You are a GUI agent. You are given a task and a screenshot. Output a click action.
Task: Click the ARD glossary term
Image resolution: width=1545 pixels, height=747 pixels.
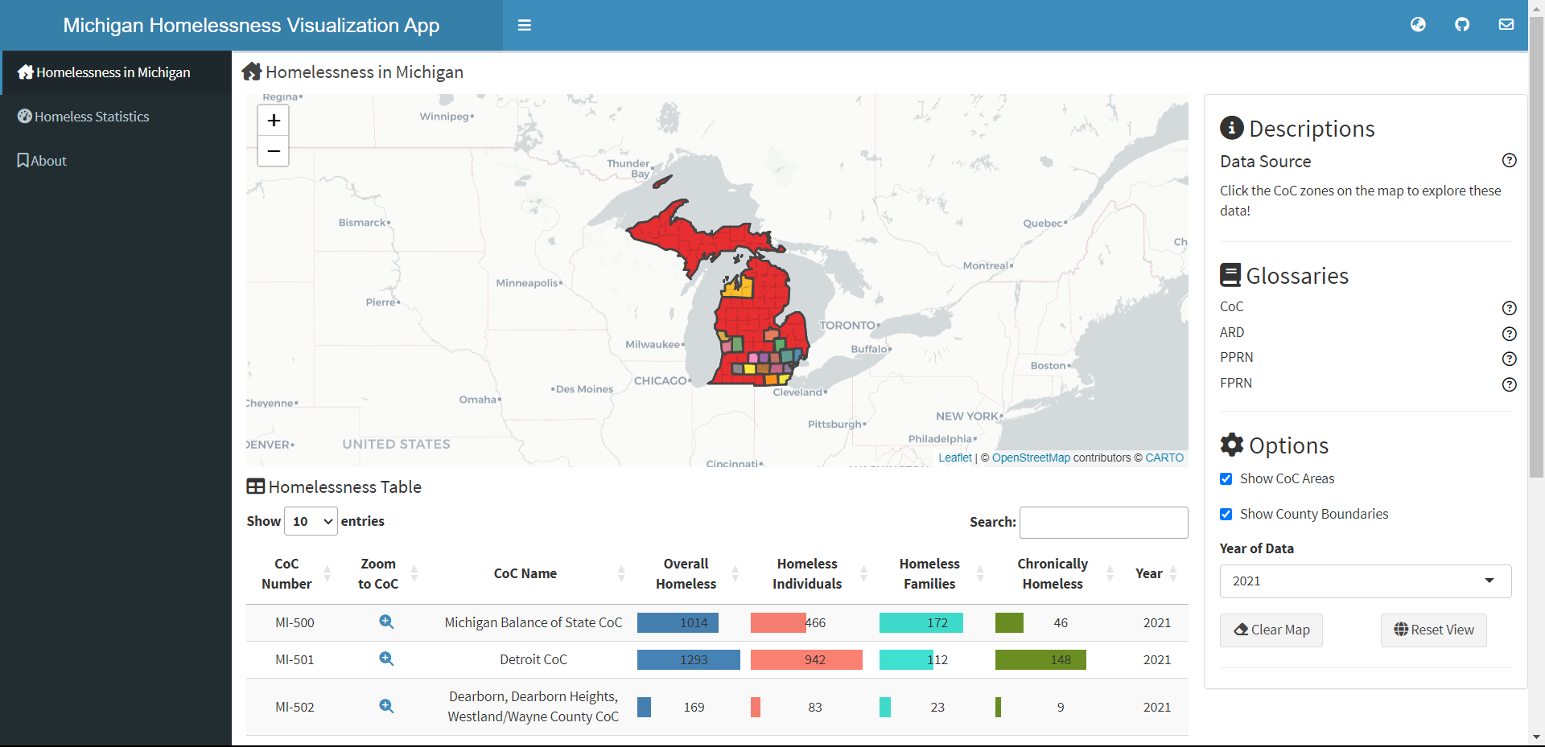[x=1232, y=332]
